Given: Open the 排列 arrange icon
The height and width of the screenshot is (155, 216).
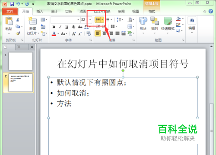Looking at the screenshot, I should 155,21.
